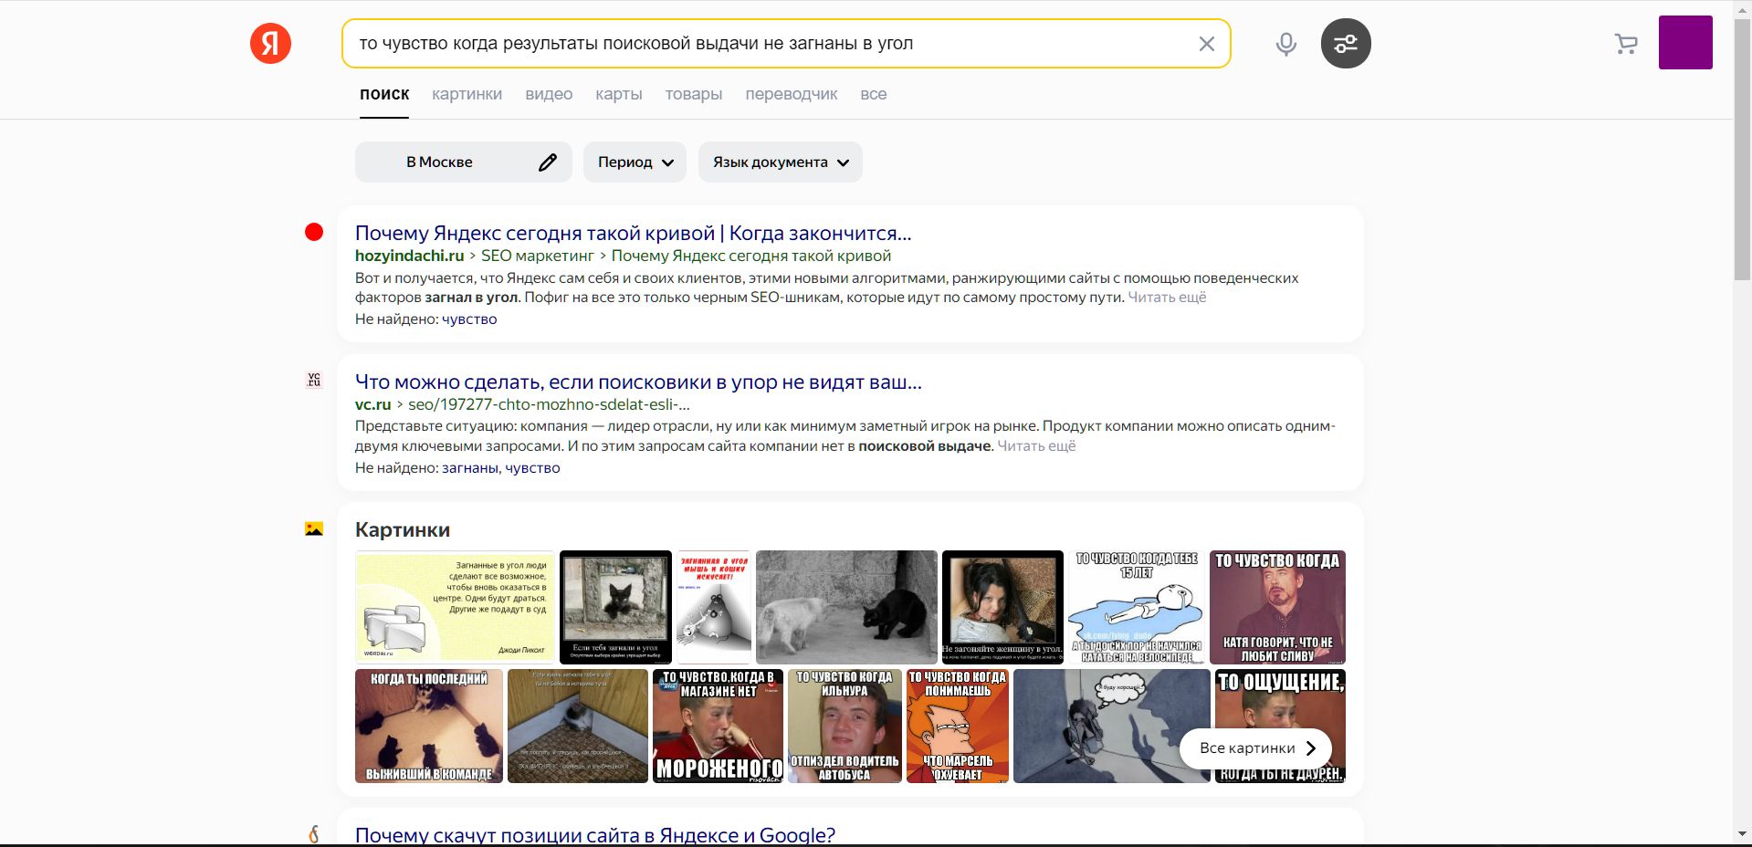The height and width of the screenshot is (847, 1752).
Task: Click Читать ещё in the first result
Action: pyautogui.click(x=1167, y=298)
